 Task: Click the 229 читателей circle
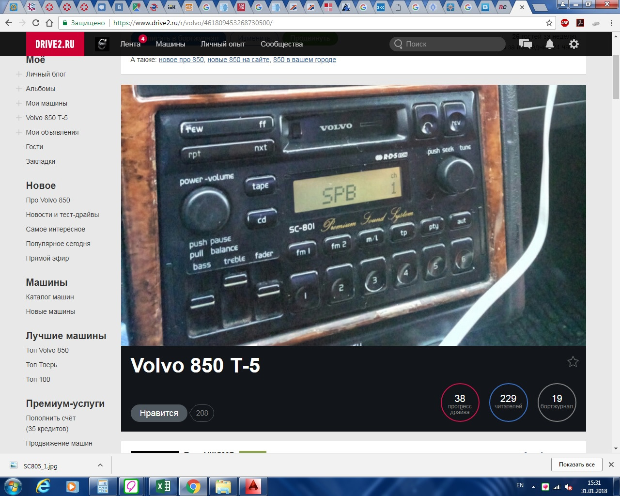tap(509, 403)
